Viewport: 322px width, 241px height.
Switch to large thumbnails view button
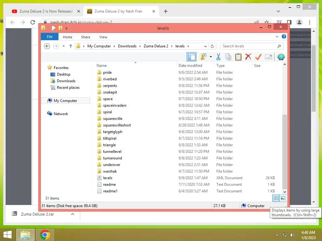click(x=283, y=198)
